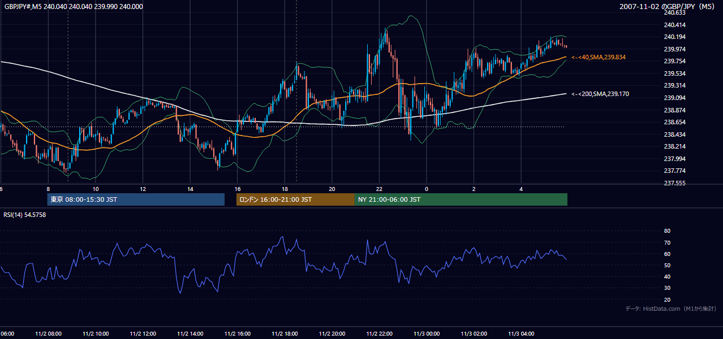Viewport: 723px width, 339px height.
Task: Click hour tick 14 under the price chart
Action: (x=190, y=189)
